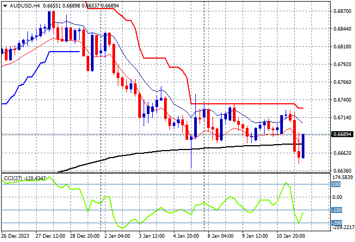Click the CCI 100 level label
The width and height of the screenshot is (355, 242).
(335, 184)
